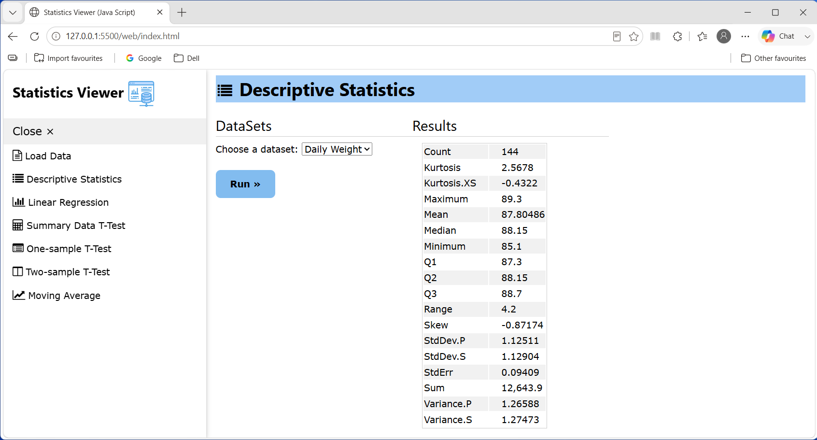Open the Favourites list icon

(x=703, y=36)
